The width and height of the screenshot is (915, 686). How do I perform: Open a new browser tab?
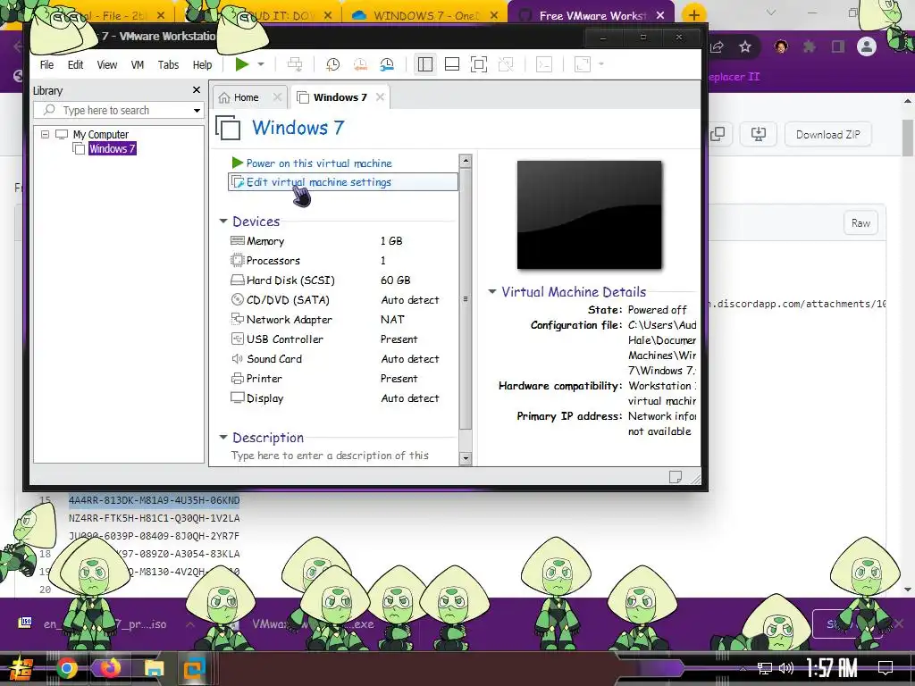pyautogui.click(x=693, y=15)
